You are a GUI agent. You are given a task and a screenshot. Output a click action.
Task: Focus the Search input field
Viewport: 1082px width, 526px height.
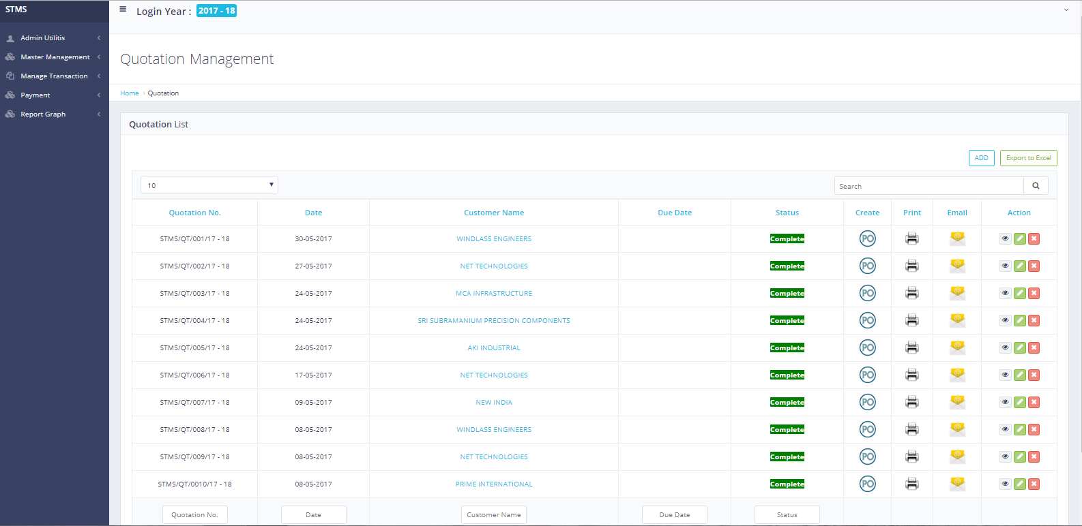929,186
